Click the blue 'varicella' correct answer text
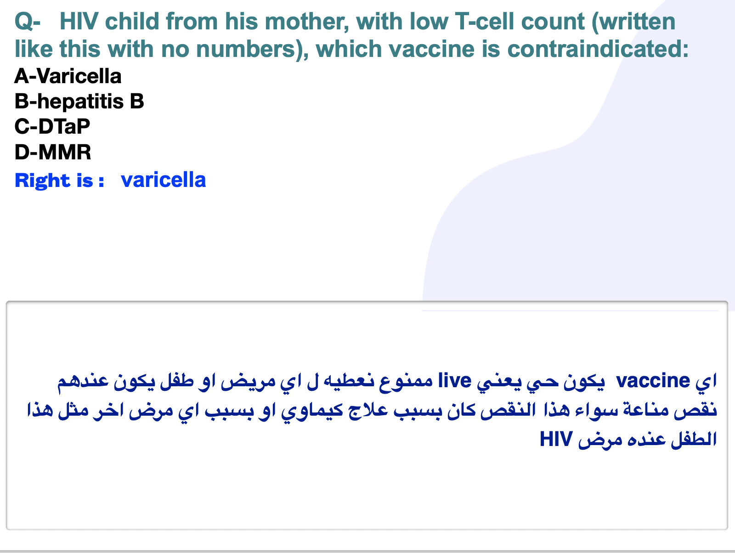Image resolution: width=735 pixels, height=553 pixels. [x=163, y=180]
